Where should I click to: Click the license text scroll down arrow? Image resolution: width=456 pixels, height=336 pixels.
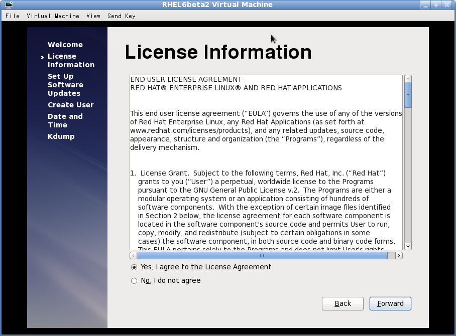tap(408, 246)
